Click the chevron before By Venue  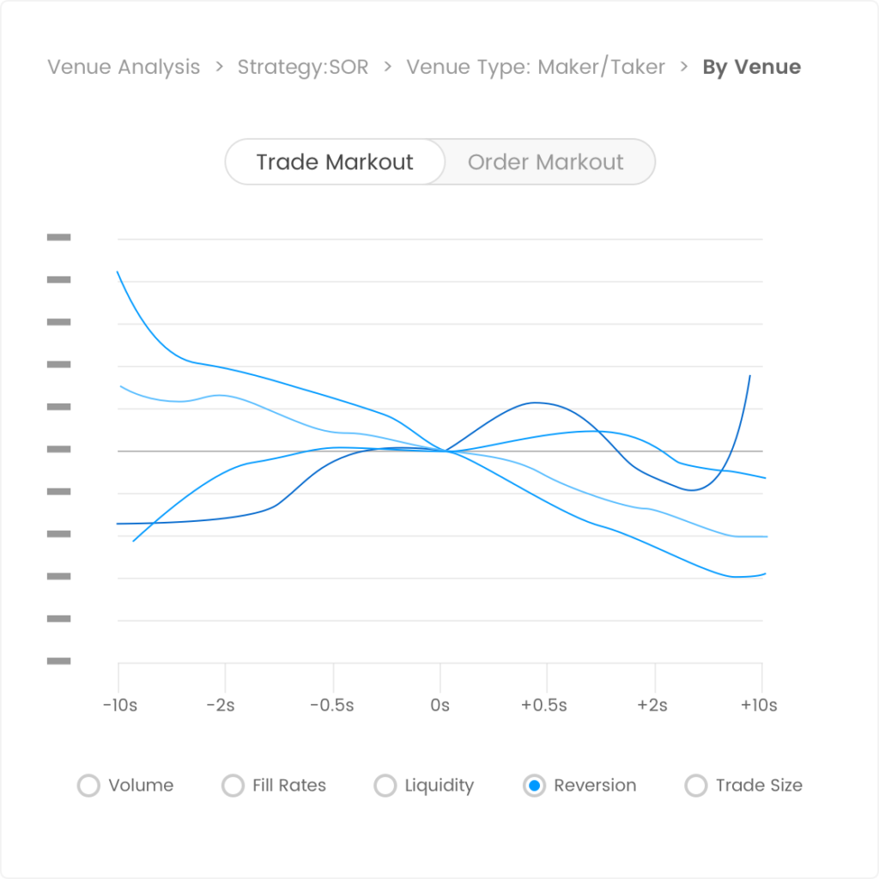click(684, 67)
